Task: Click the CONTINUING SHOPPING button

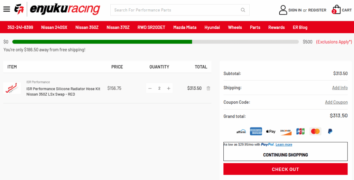Action: 285,155
